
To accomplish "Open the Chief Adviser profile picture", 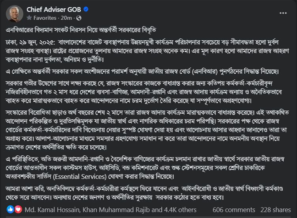I will pyautogui.click(x=15, y=14).
